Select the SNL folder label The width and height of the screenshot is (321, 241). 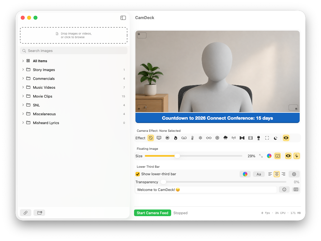tap(36, 105)
